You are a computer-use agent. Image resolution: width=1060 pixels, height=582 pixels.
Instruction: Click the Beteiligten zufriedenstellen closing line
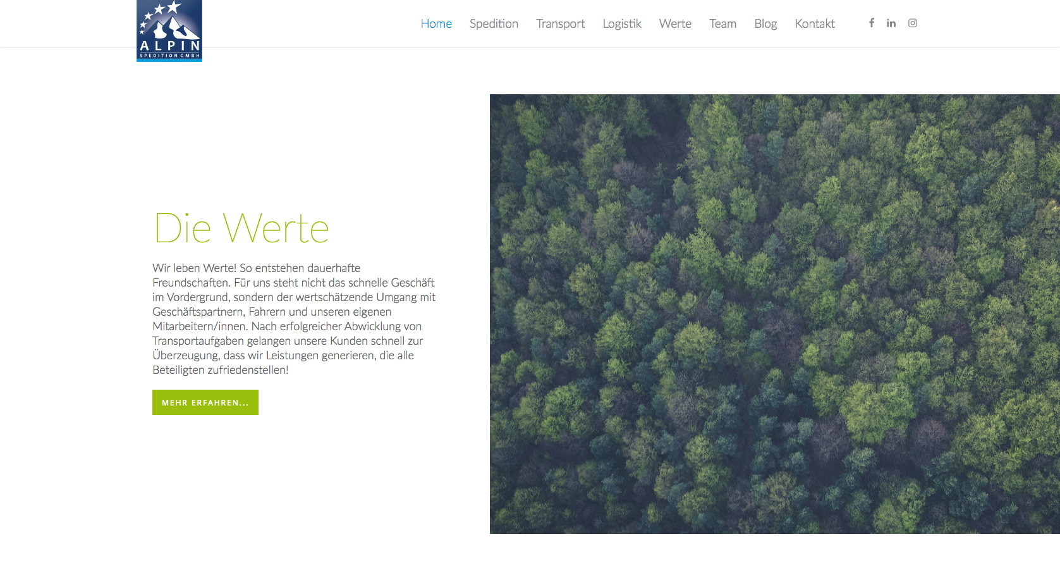pos(221,370)
